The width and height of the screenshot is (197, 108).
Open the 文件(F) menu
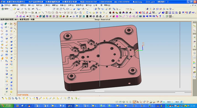click(x=7, y=5)
